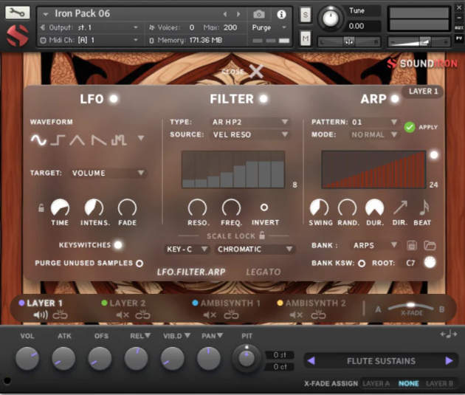Open the instrument info icon
The height and width of the screenshot is (395, 465).
280,14
